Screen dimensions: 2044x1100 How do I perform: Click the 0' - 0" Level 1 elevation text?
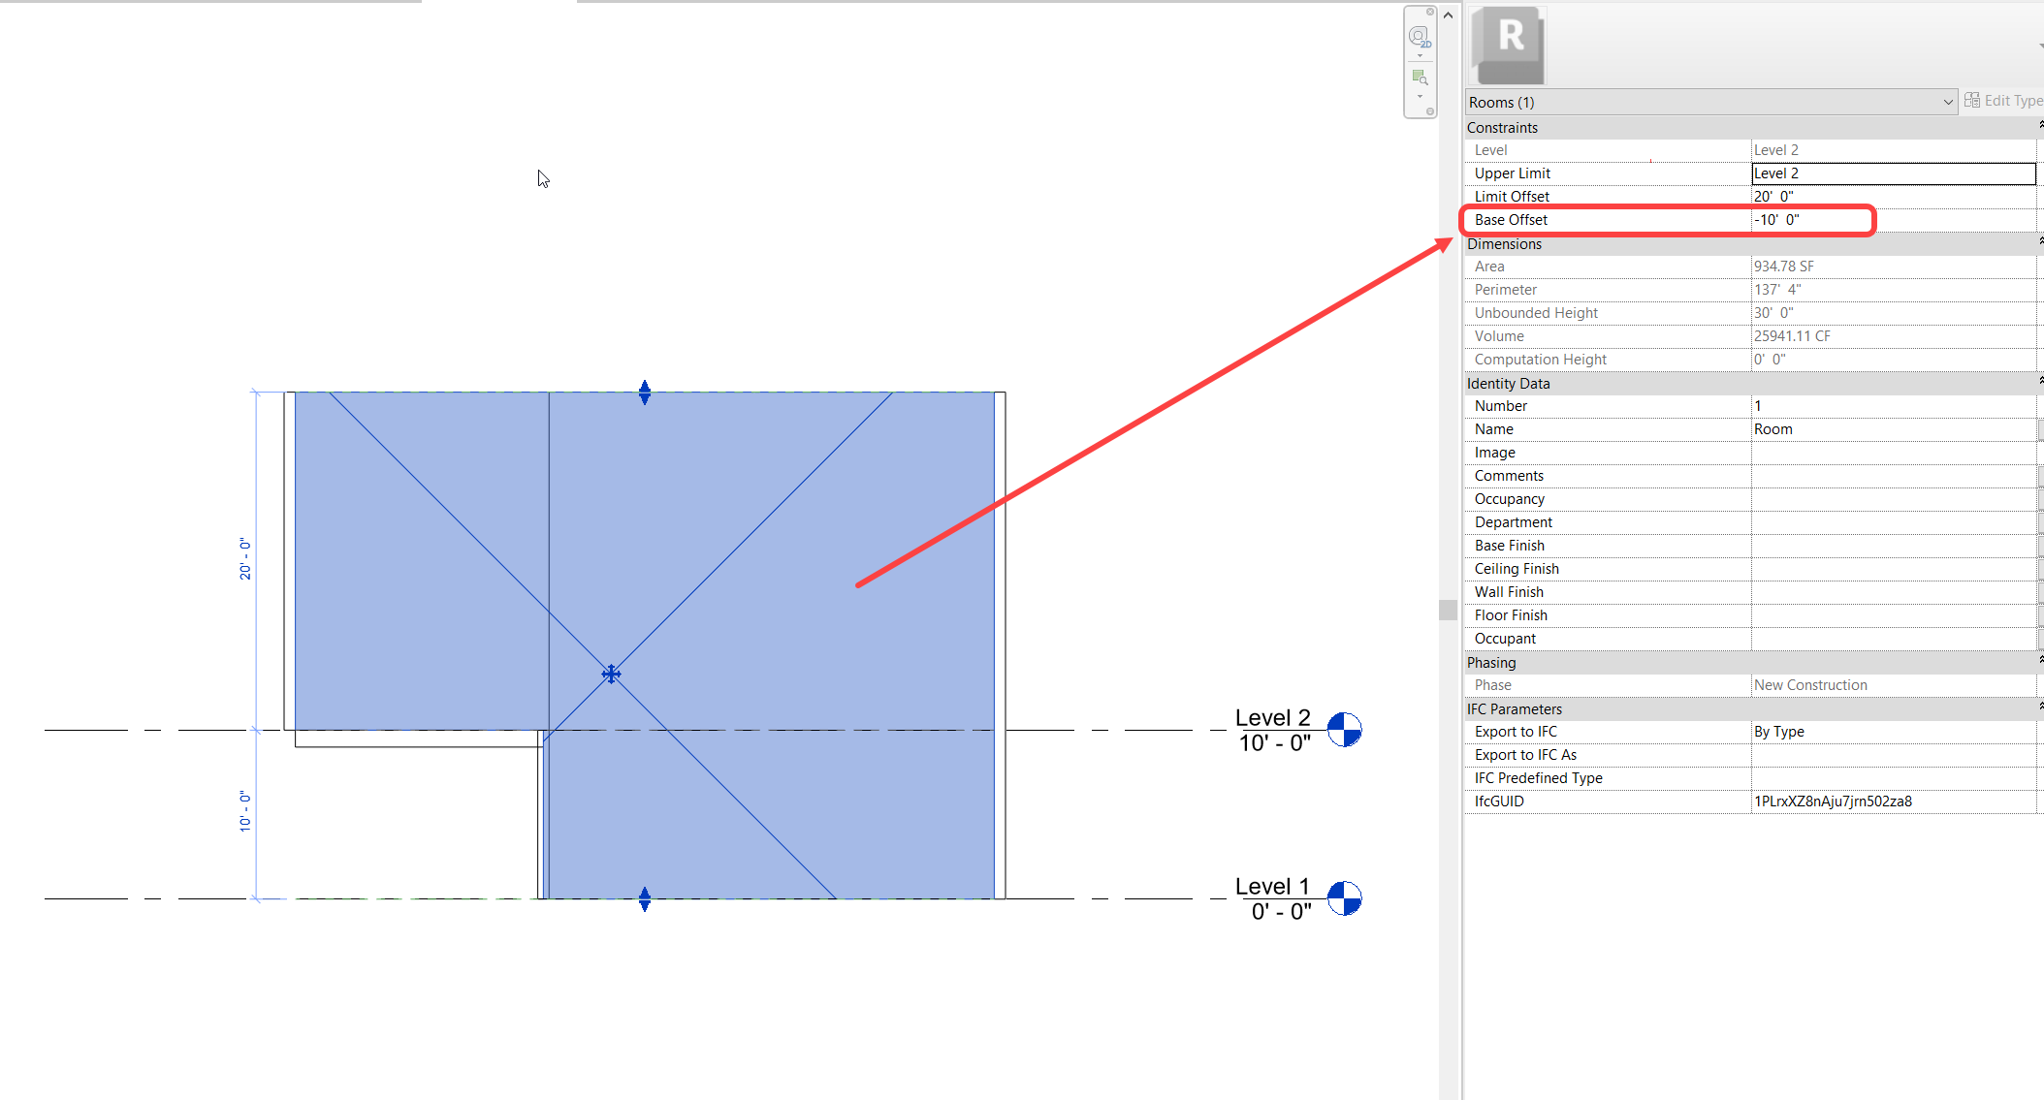1281,912
